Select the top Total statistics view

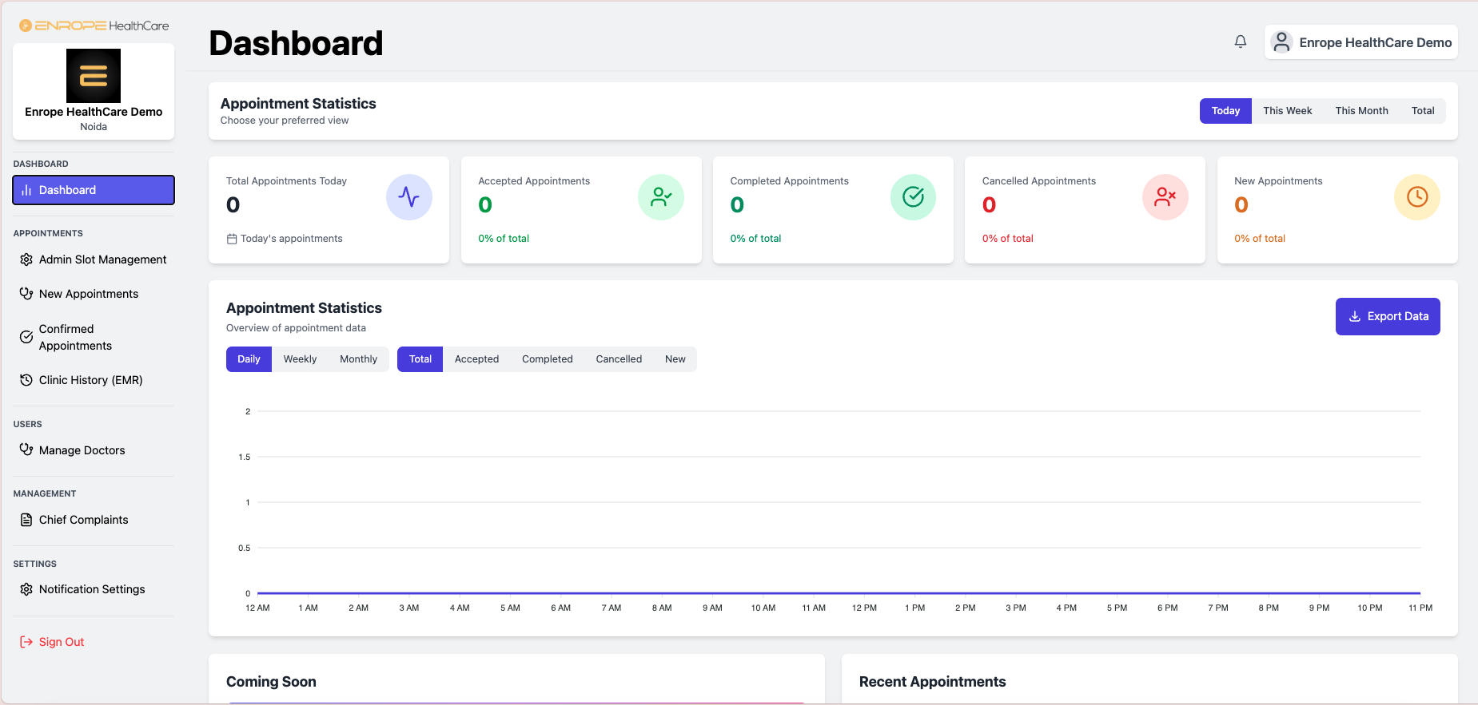[x=1423, y=111]
